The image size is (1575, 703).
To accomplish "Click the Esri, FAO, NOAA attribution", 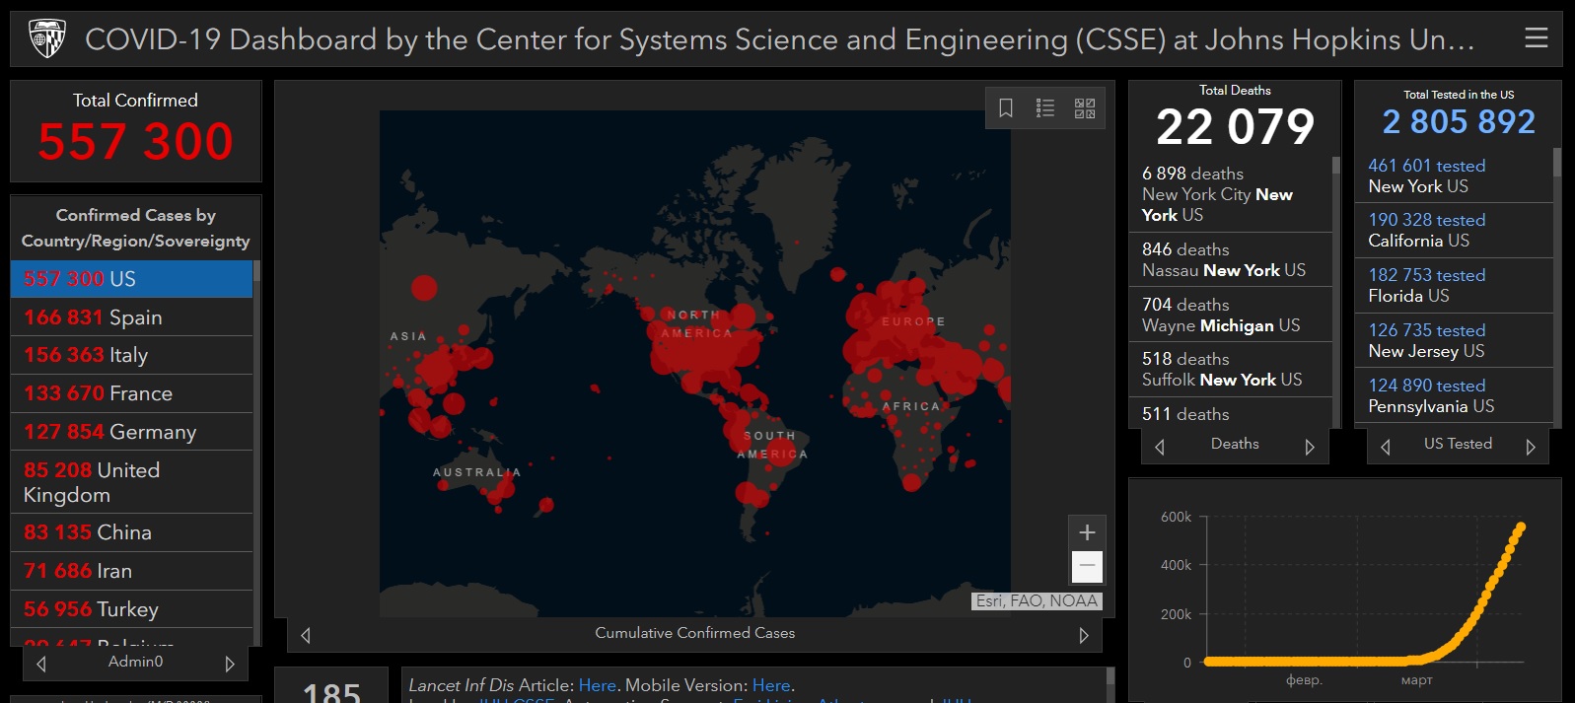I will click(1037, 600).
